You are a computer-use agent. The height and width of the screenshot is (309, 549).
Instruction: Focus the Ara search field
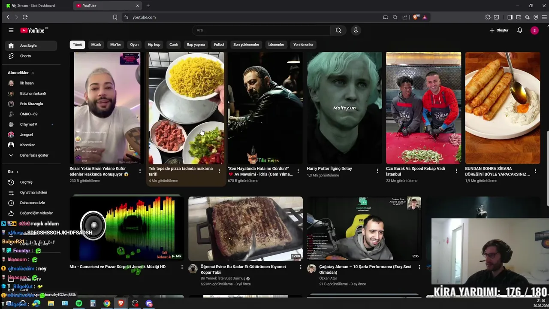click(x=262, y=30)
